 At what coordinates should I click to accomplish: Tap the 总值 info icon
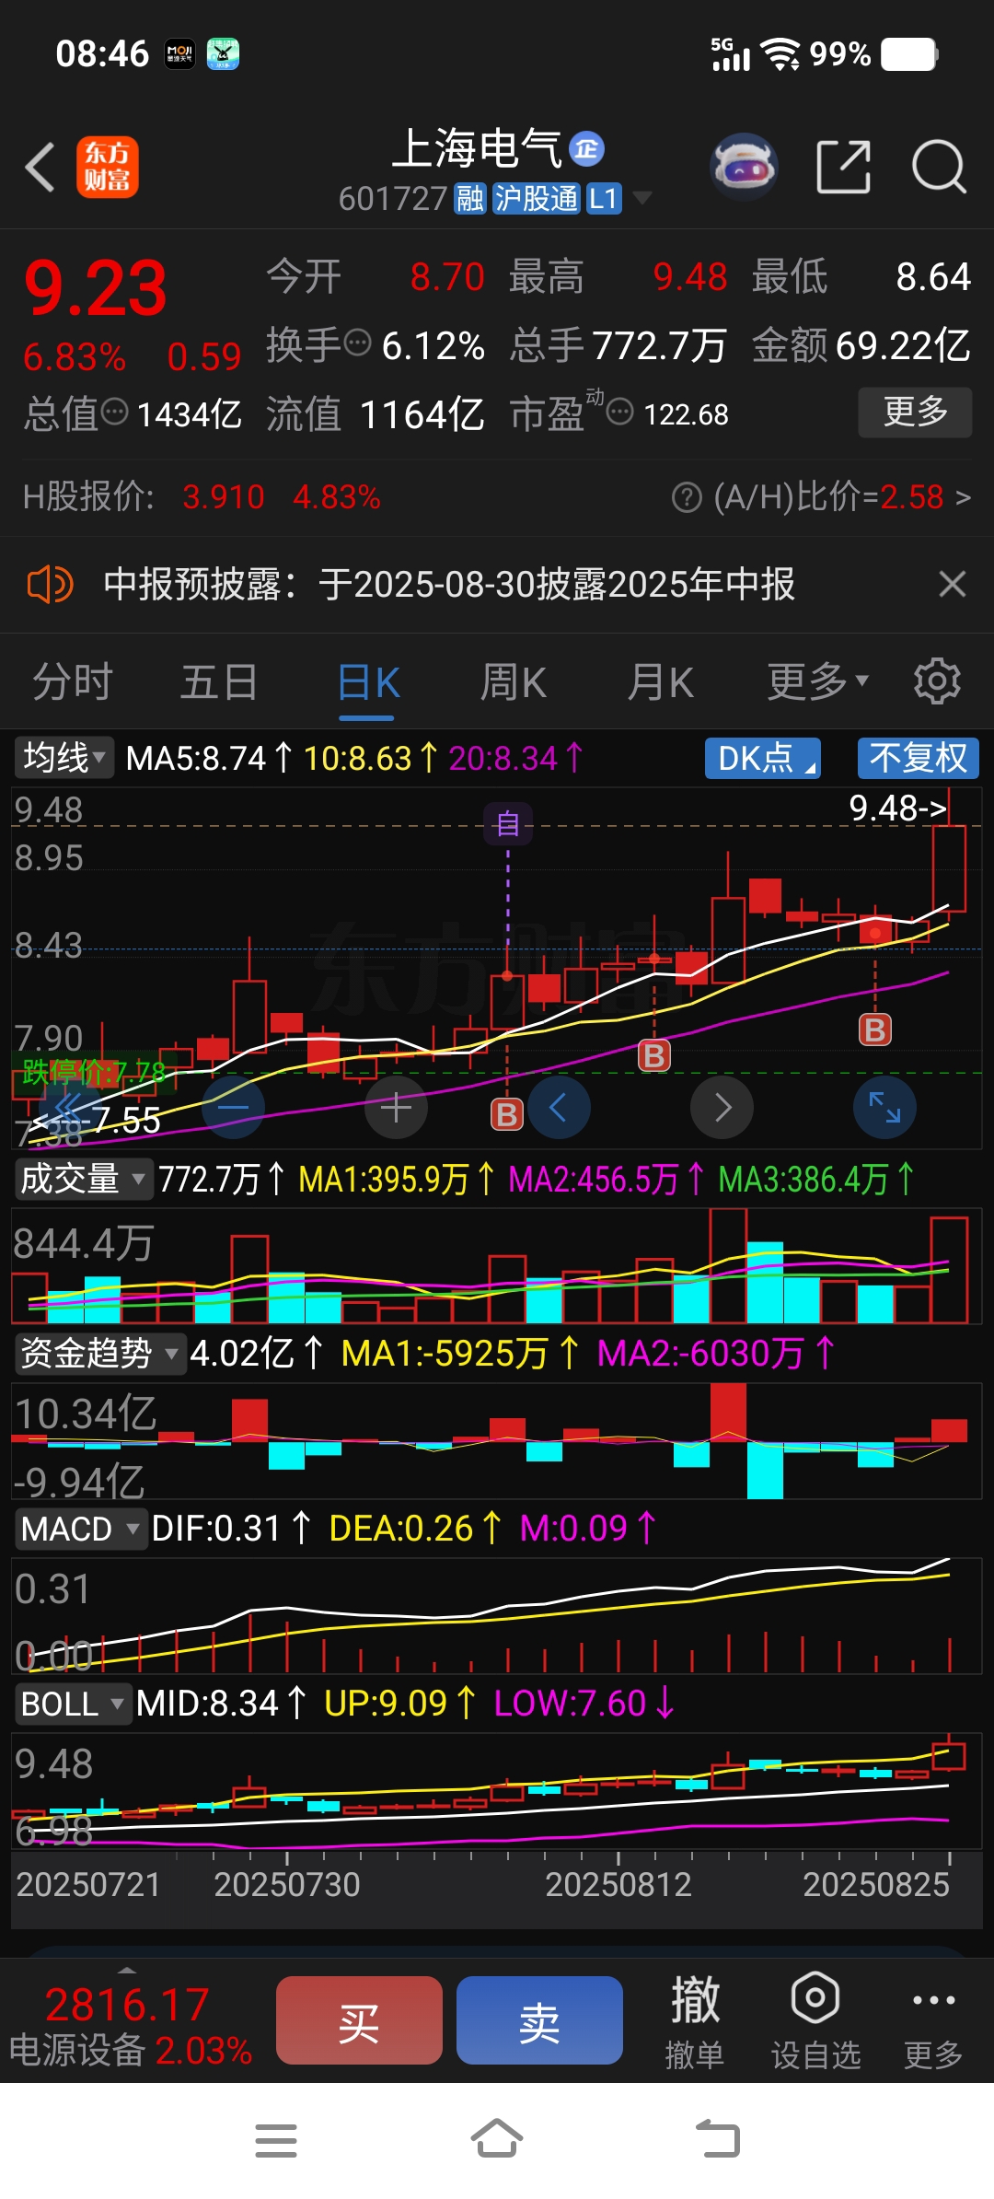[x=114, y=412]
